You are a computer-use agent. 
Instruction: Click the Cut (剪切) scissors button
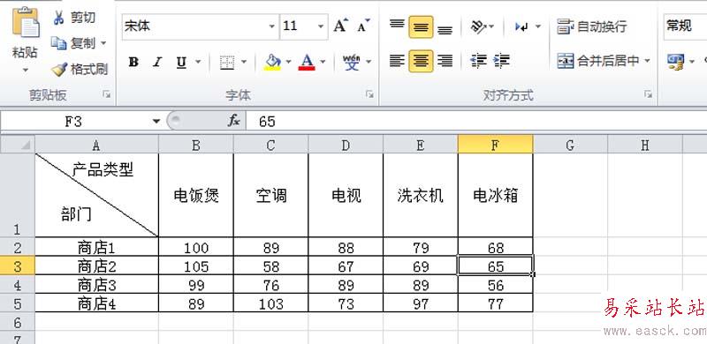[x=73, y=18]
